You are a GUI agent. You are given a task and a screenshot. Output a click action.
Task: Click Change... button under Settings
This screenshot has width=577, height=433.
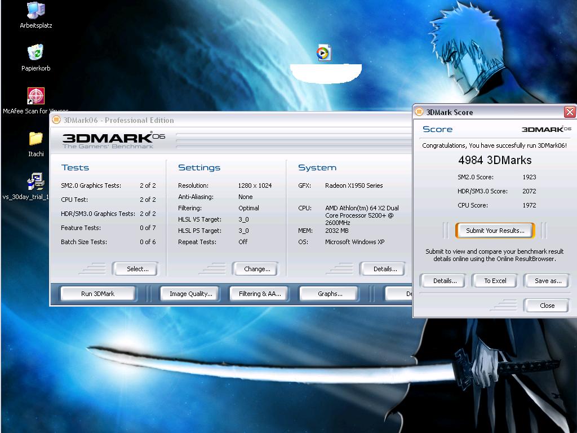pos(255,269)
